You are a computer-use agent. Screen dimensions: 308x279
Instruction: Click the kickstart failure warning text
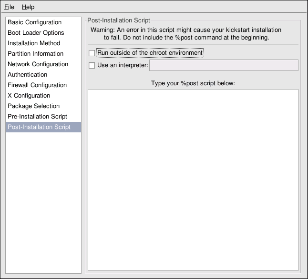(x=186, y=33)
